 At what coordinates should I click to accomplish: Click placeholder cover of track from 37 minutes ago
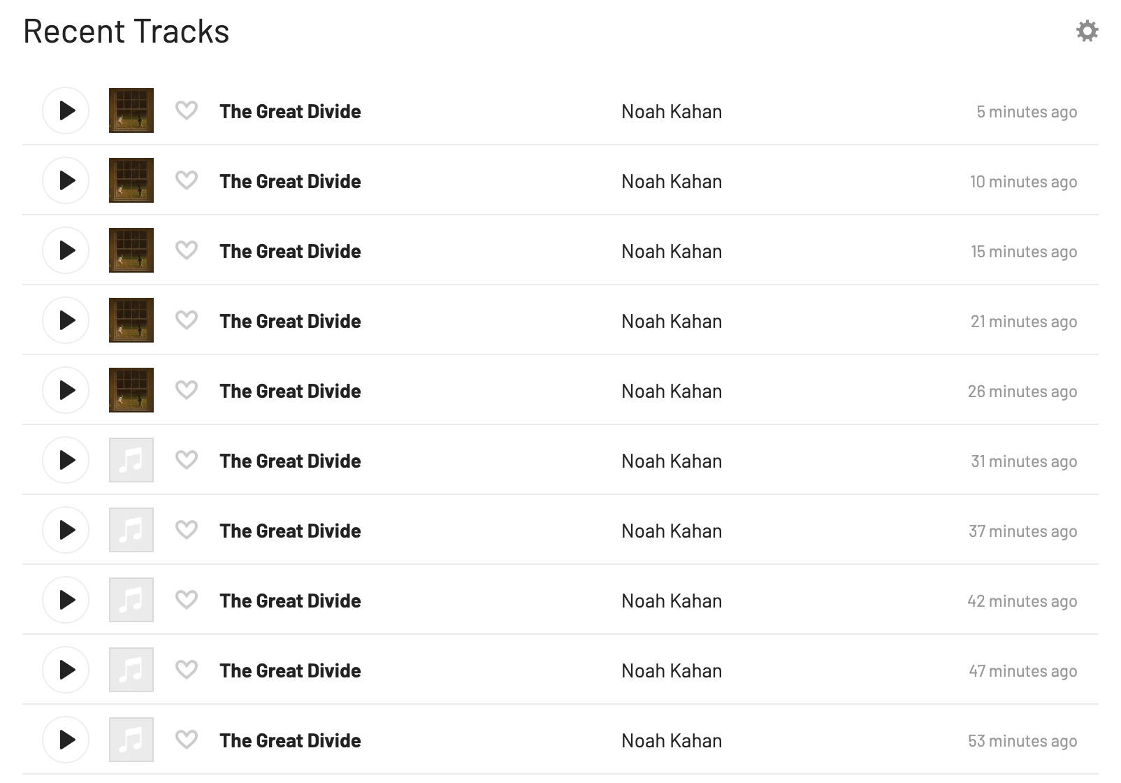tap(131, 530)
